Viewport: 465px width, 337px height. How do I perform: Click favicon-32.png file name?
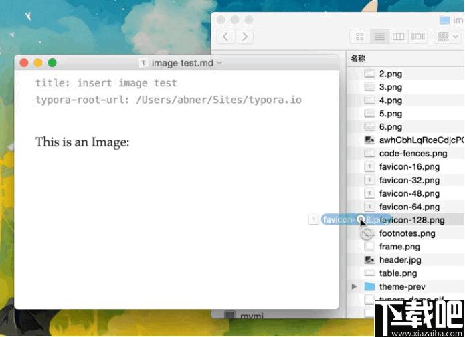[409, 181]
